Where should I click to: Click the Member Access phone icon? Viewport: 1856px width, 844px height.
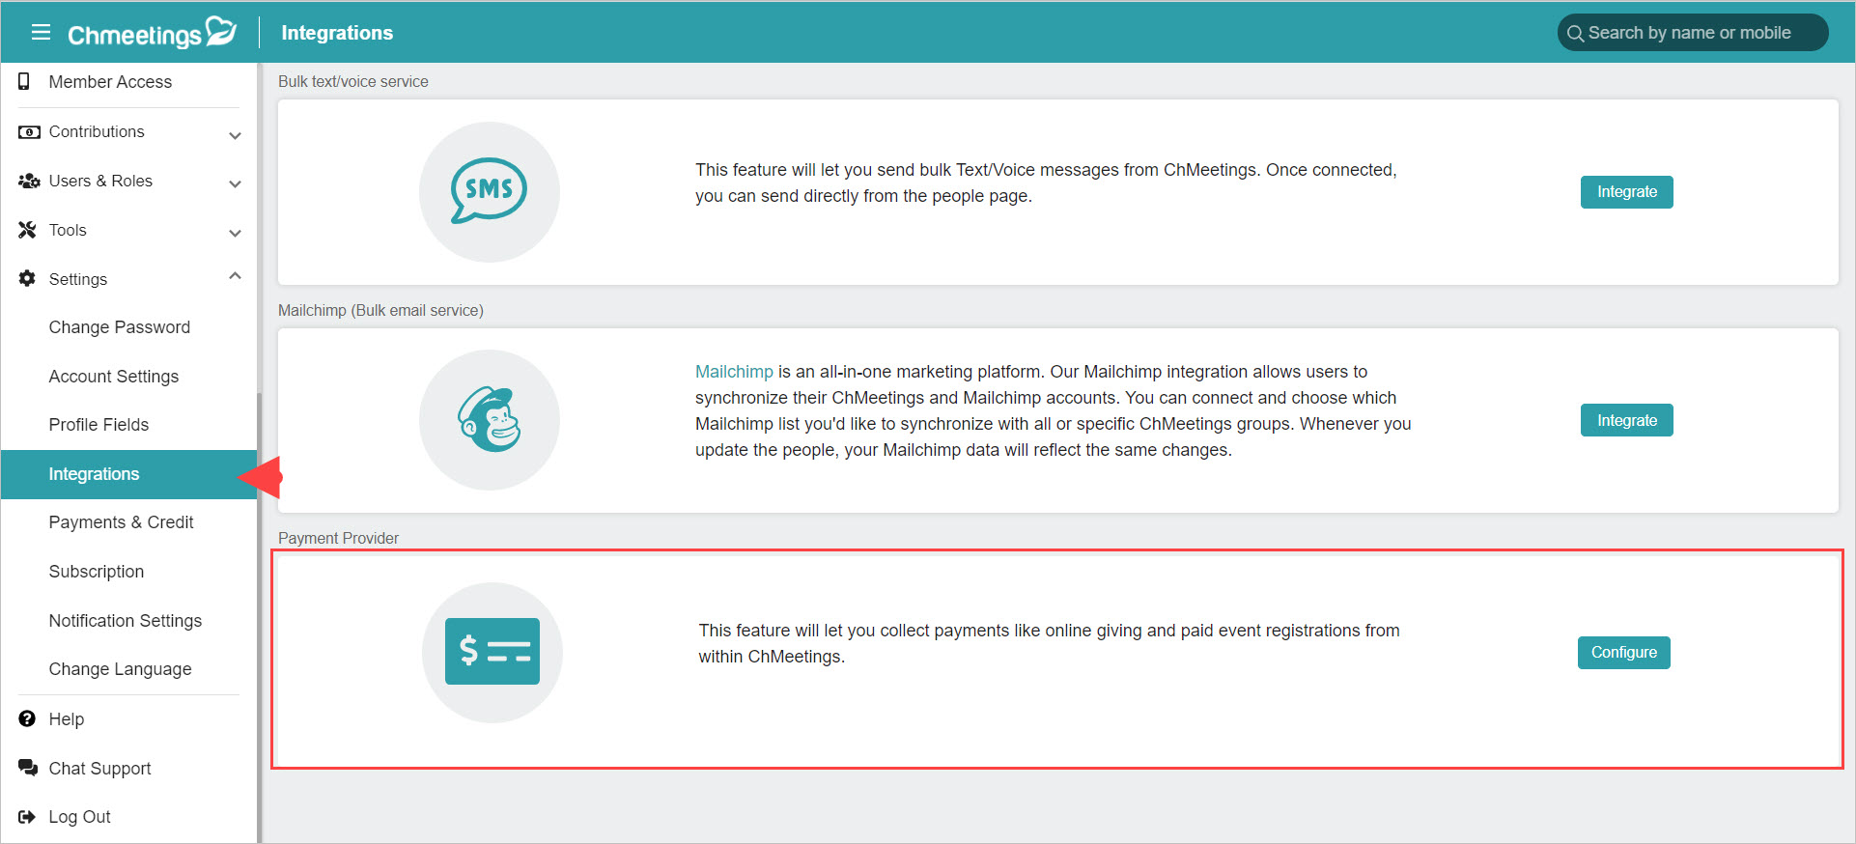point(25,82)
